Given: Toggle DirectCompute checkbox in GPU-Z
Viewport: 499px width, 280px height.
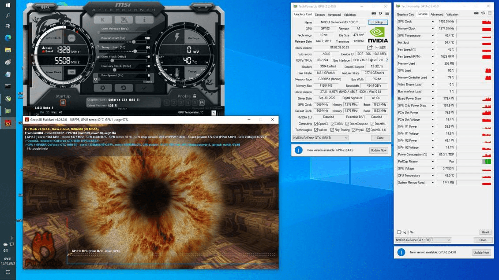Looking at the screenshot, I should [347, 124].
